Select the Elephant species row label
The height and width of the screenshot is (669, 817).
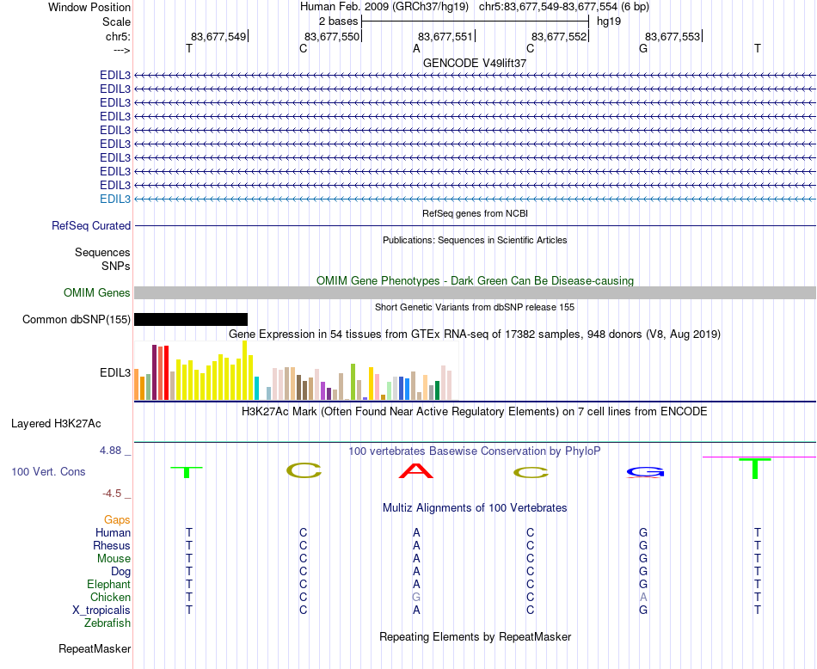click(108, 584)
